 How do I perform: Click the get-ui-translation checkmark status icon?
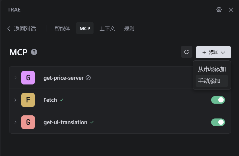92,122
